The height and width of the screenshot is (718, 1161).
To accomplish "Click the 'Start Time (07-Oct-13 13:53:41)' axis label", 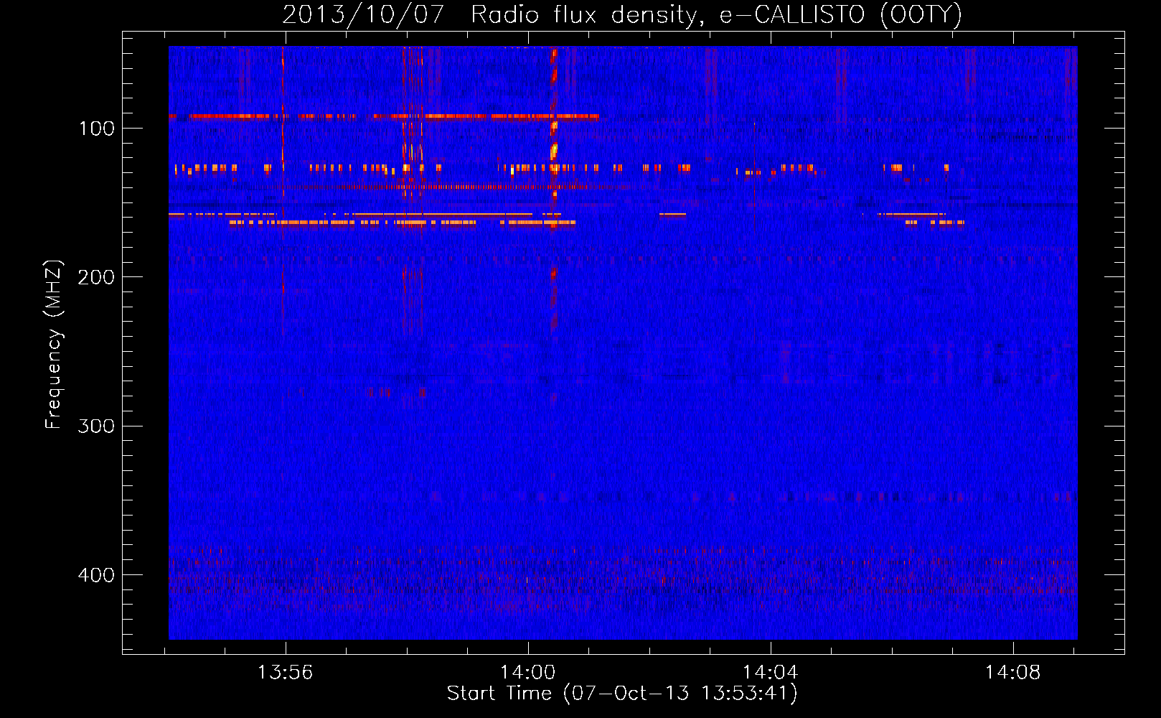I will click(622, 694).
